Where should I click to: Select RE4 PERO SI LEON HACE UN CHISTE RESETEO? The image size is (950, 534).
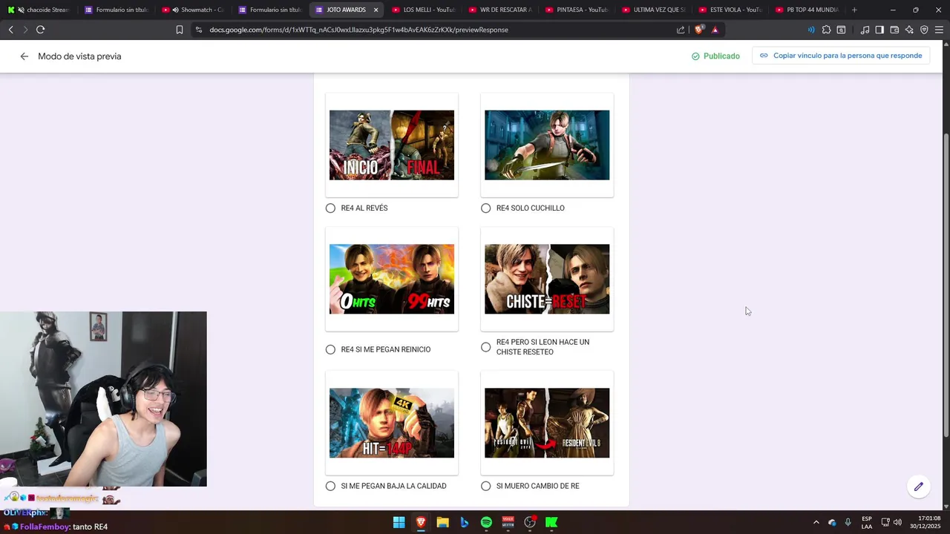[486, 347]
